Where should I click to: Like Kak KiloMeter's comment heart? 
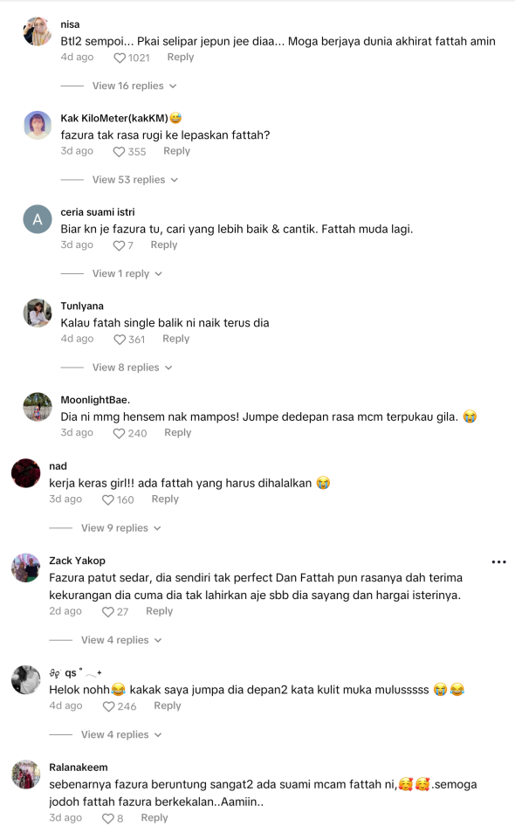pos(120,152)
